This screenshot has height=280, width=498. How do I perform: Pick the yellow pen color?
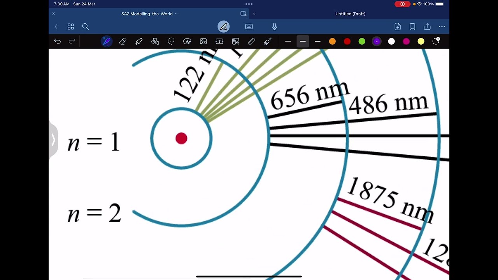pyautogui.click(x=421, y=41)
